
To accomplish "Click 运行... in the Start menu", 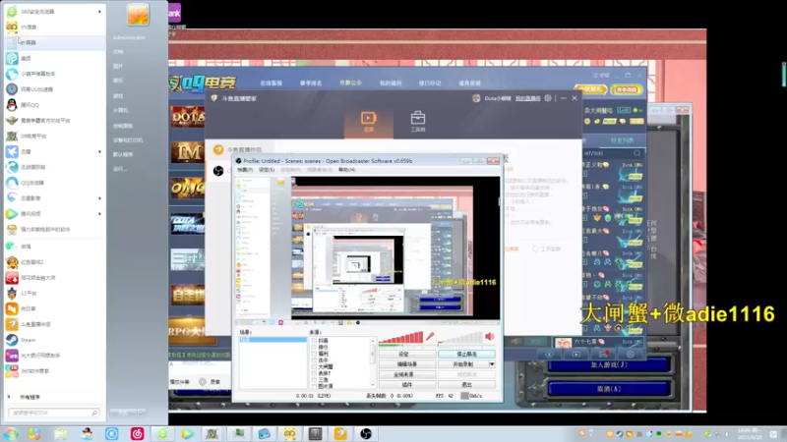I will click(x=119, y=169).
